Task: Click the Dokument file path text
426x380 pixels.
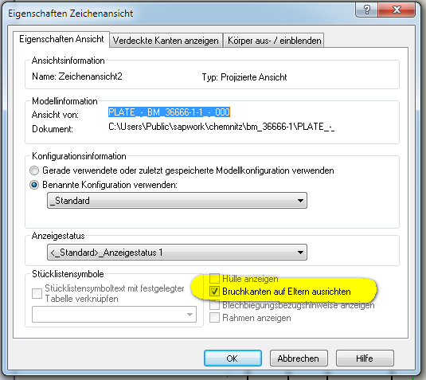Action: coord(221,127)
